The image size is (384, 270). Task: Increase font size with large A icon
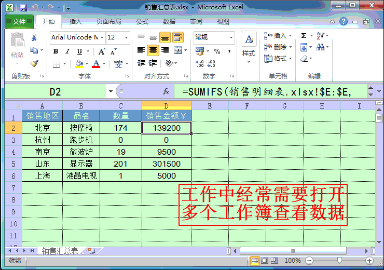(102, 51)
